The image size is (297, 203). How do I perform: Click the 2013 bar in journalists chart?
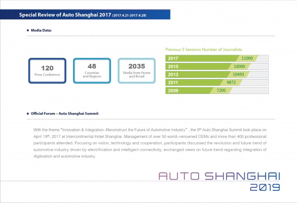pyautogui.click(x=217, y=74)
